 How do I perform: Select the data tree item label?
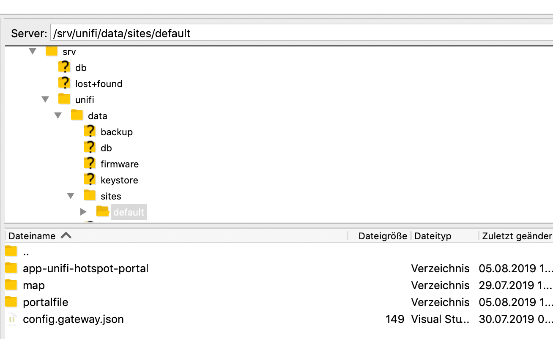click(x=97, y=116)
